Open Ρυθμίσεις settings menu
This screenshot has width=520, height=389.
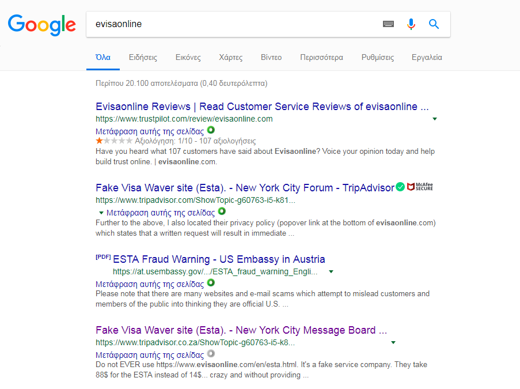pyautogui.click(x=378, y=58)
